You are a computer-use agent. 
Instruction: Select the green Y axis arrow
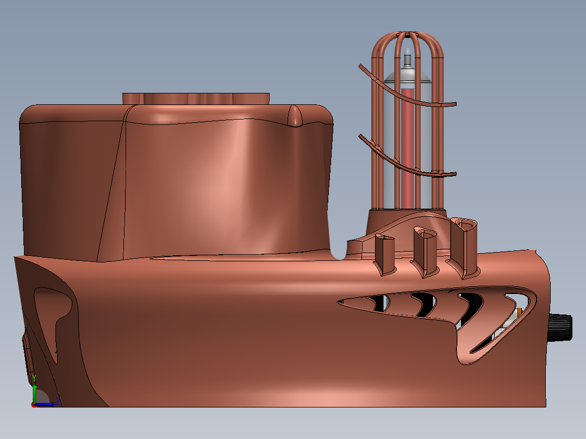[x=35, y=394]
